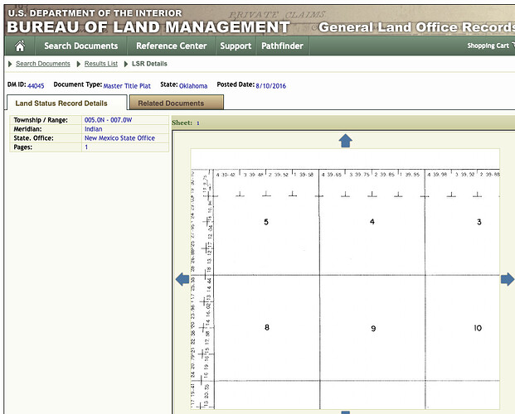This screenshot has height=414, width=515.
Task: Open the Support menu item
Action: 236,46
